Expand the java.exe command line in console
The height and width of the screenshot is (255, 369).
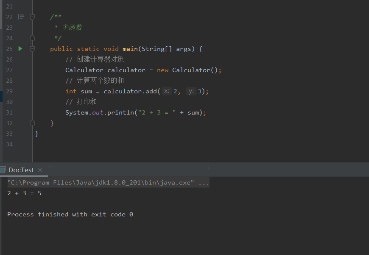coord(204,182)
